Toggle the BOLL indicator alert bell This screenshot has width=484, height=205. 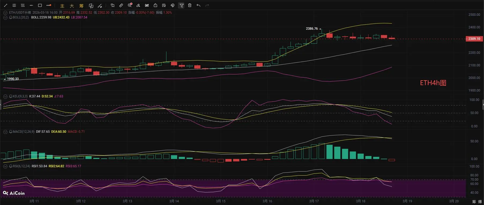11,17
